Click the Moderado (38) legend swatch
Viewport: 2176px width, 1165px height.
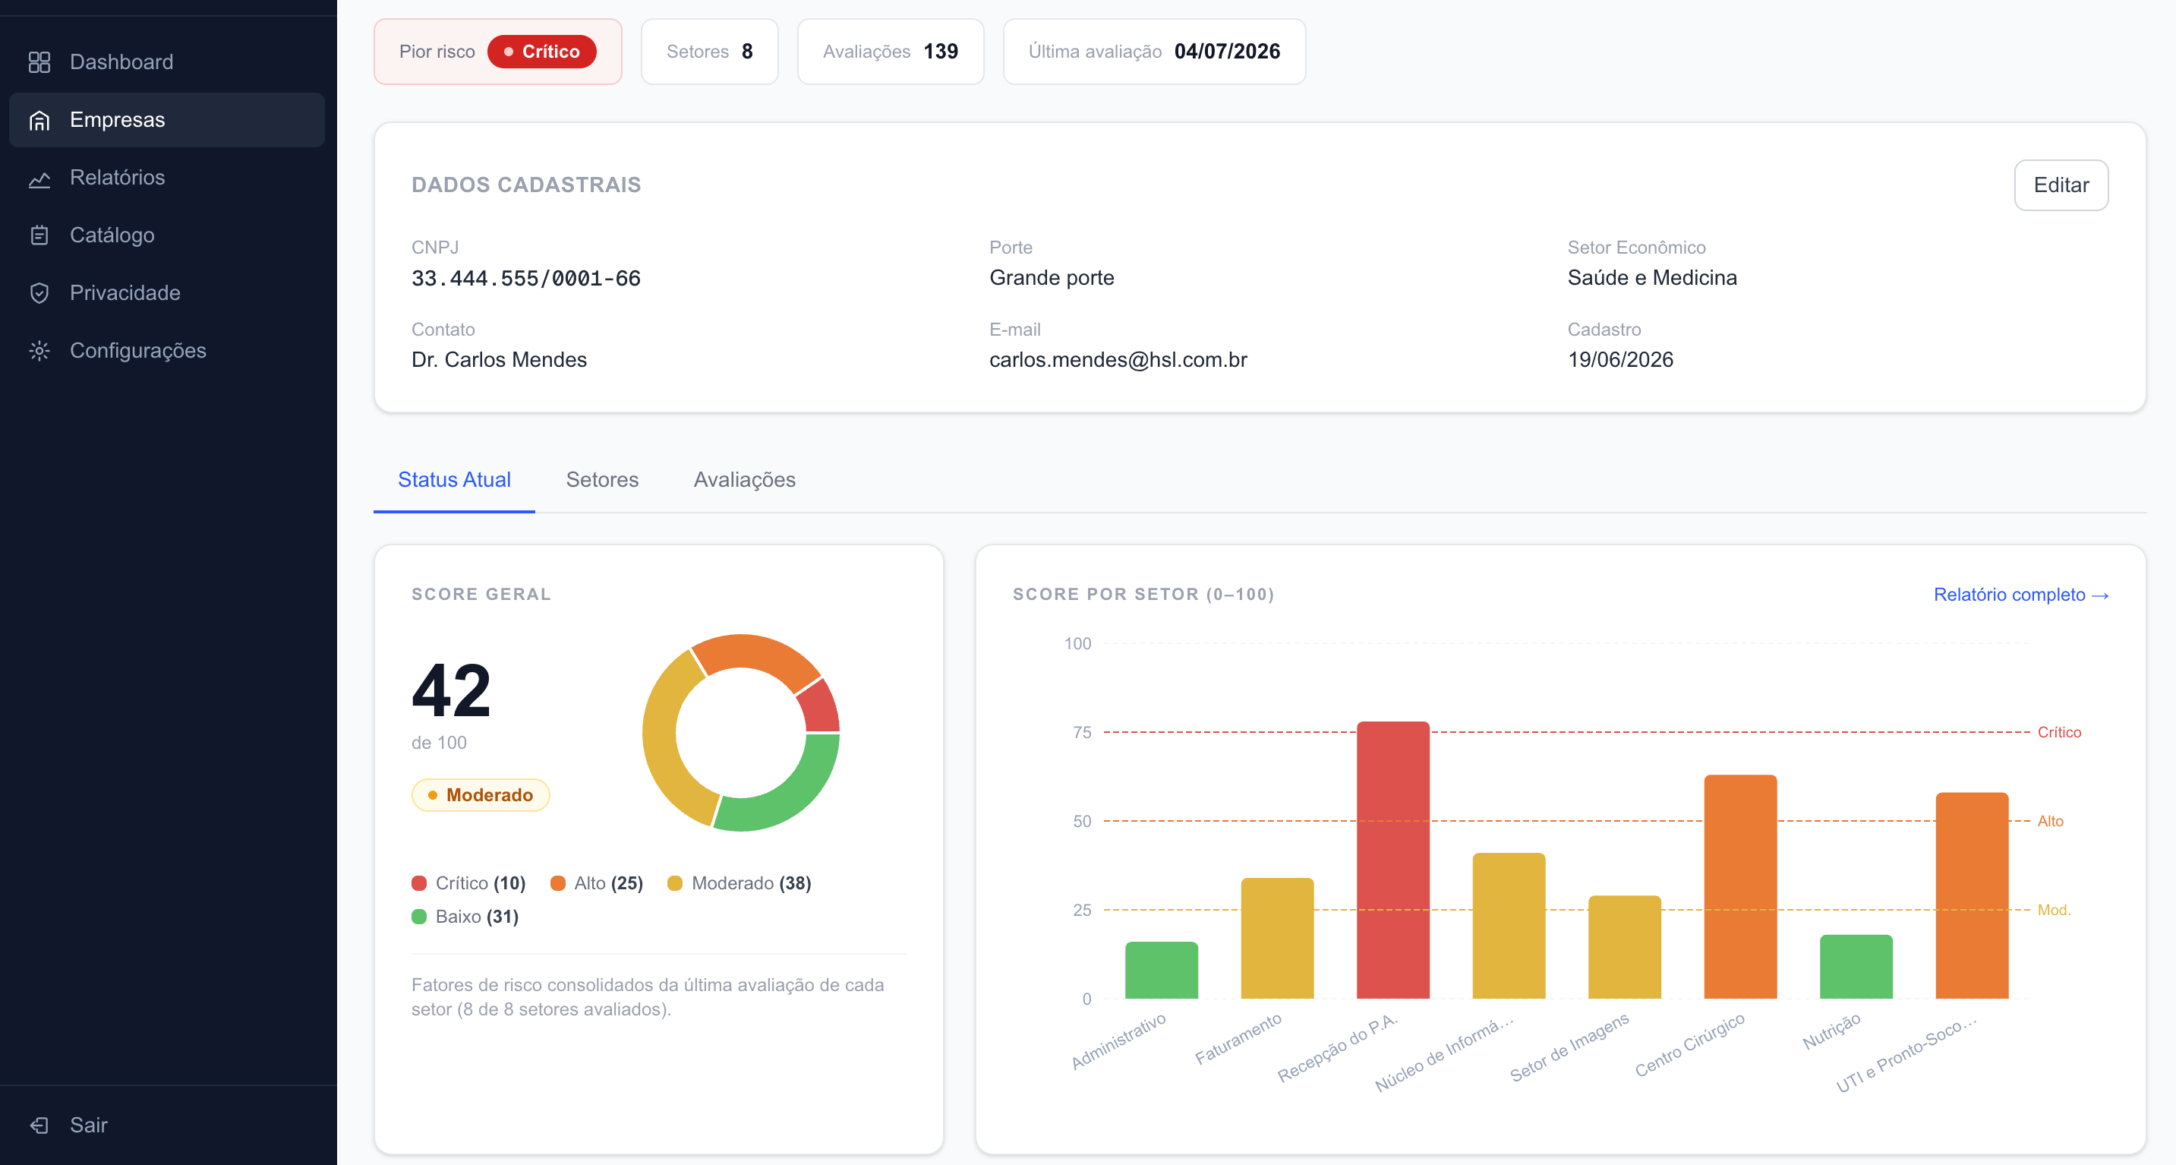(675, 884)
